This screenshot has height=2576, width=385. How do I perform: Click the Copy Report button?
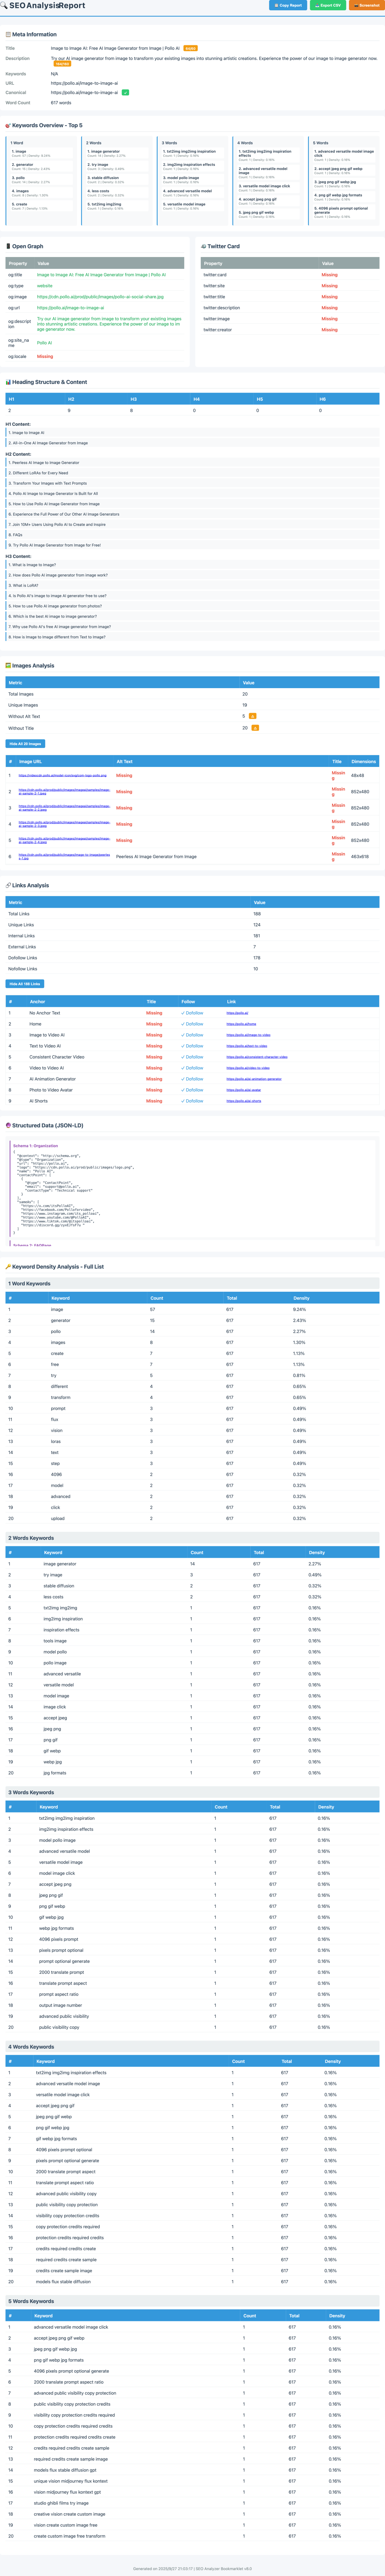(x=288, y=5)
